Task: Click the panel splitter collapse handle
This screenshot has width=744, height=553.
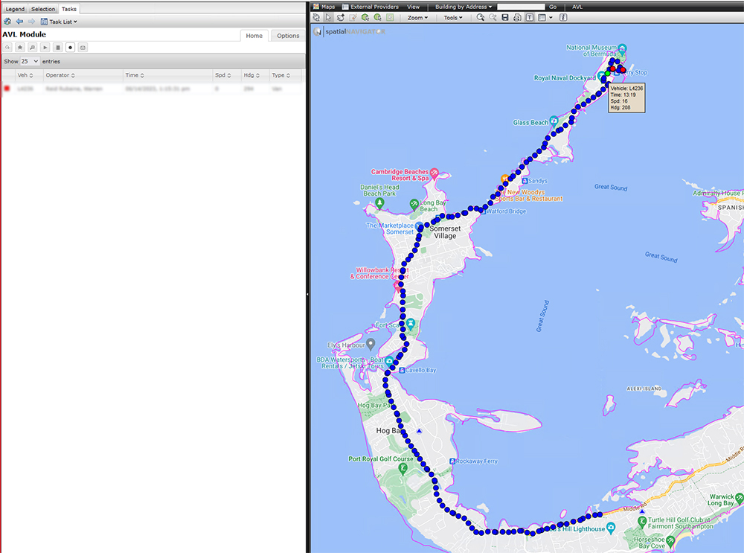Action: click(307, 294)
